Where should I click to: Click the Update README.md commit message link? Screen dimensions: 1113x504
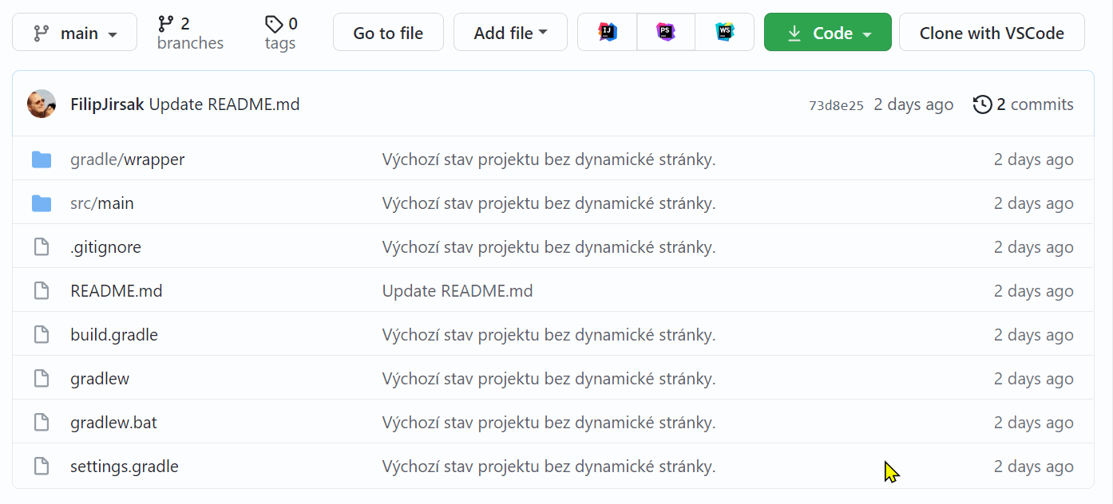(x=224, y=104)
